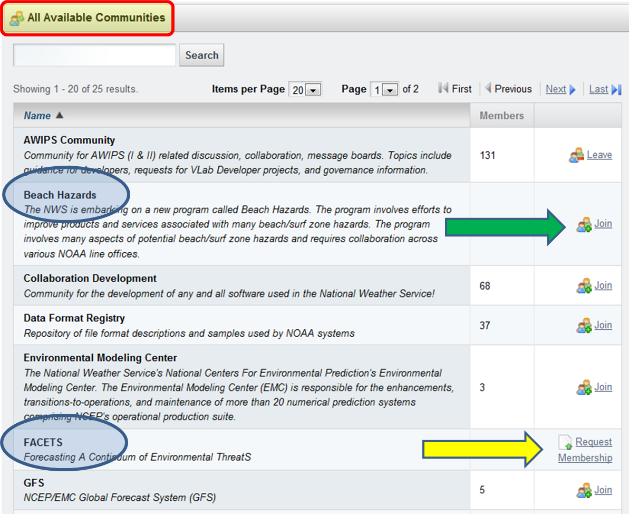Open the Collaboration Development community
The width and height of the screenshot is (629, 514).
coord(90,278)
